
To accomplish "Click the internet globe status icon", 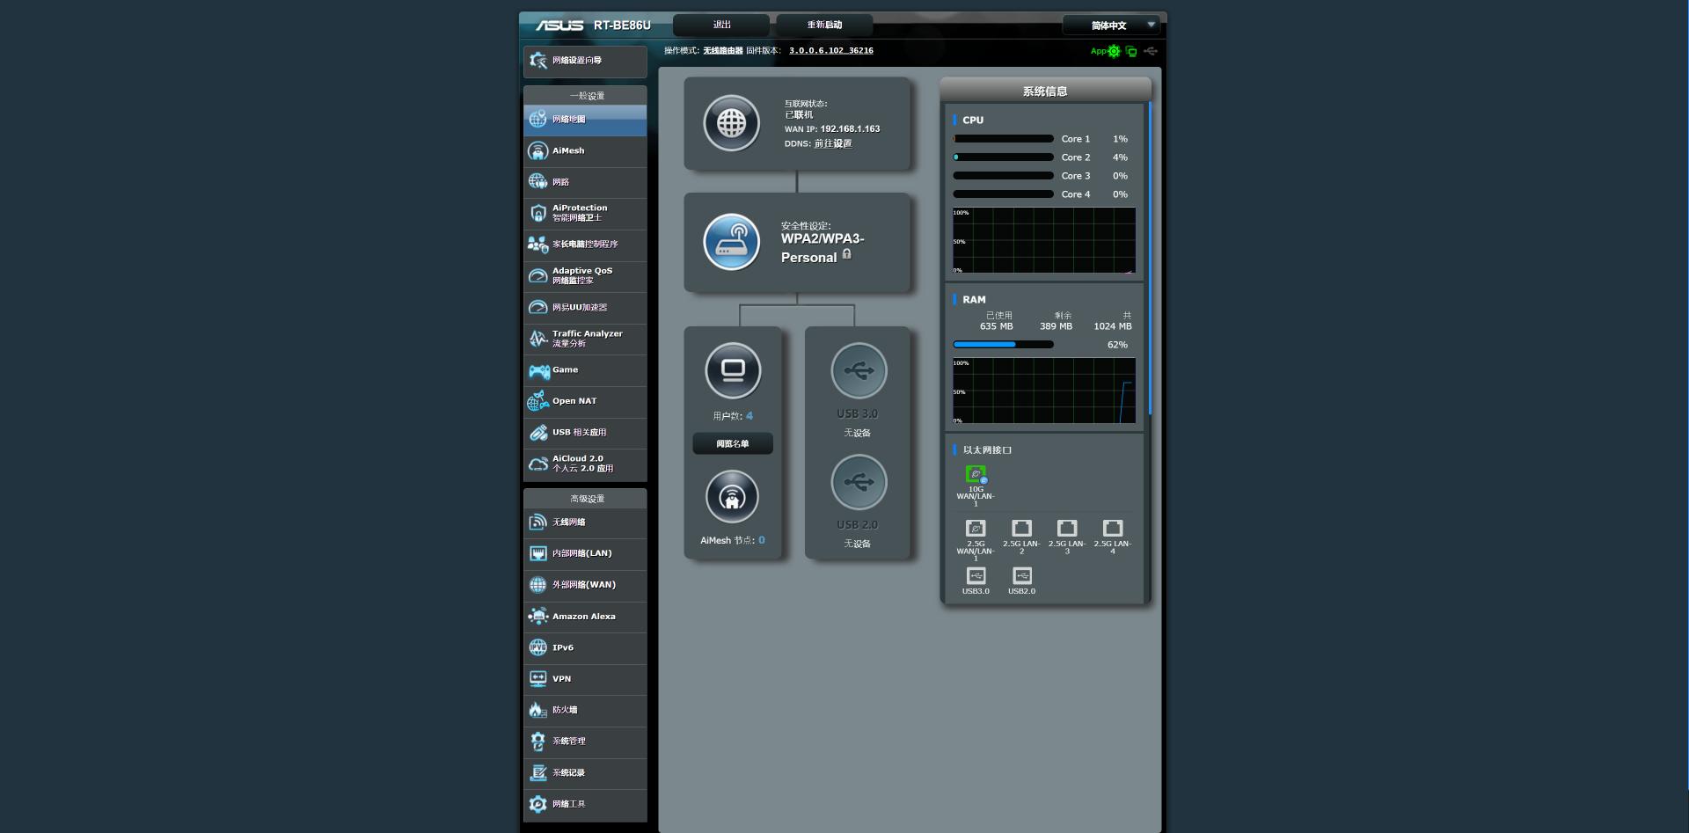I will (x=731, y=123).
